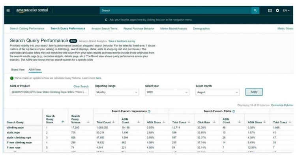This screenshot has height=158, width=296.
Task: Expand the Reporting Range dropdown
Action: tap(117, 92)
